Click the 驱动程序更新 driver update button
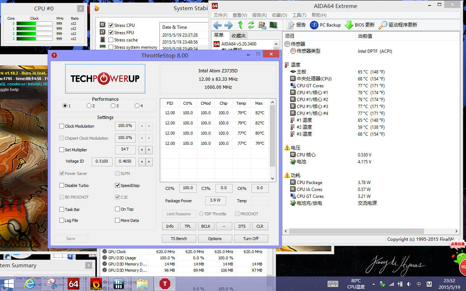The height and width of the screenshot is (291, 466). 398,25
